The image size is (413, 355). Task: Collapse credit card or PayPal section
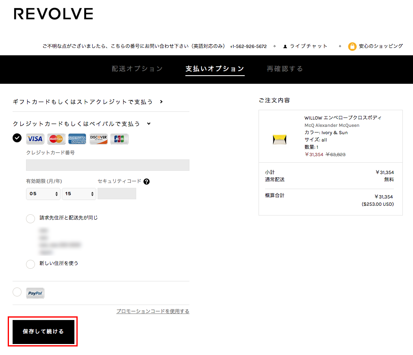point(82,124)
